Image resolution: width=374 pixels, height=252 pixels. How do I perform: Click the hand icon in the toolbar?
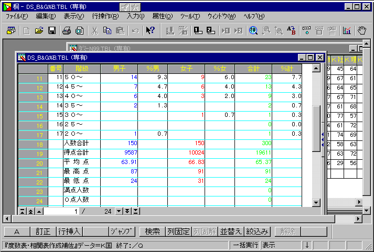point(362,31)
